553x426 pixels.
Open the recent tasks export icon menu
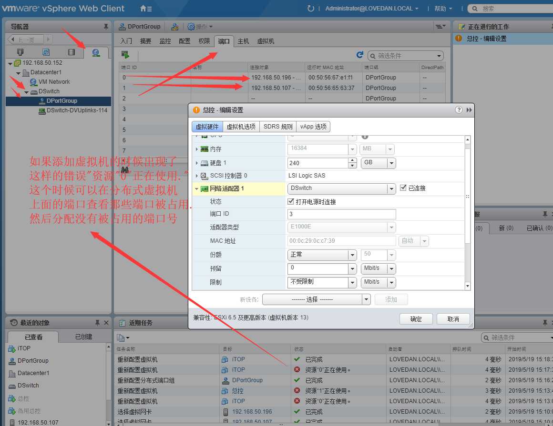[123, 338]
